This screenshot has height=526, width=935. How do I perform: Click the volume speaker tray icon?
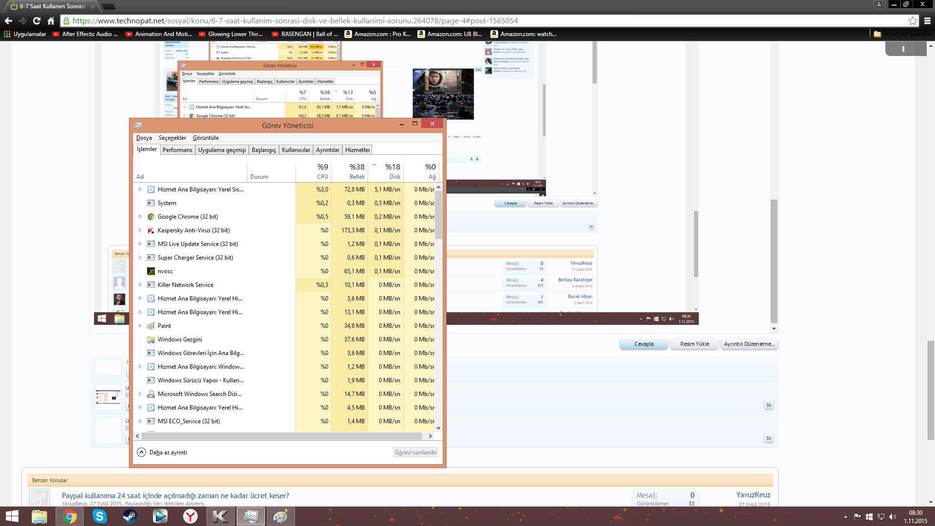tap(893, 517)
